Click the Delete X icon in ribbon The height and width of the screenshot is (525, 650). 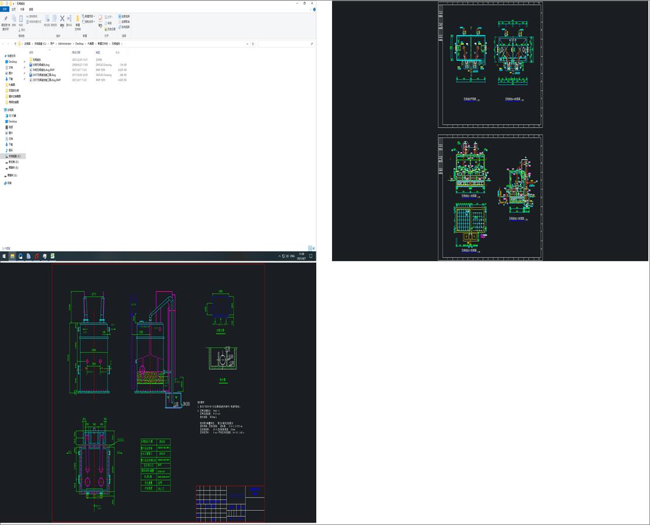click(x=62, y=20)
